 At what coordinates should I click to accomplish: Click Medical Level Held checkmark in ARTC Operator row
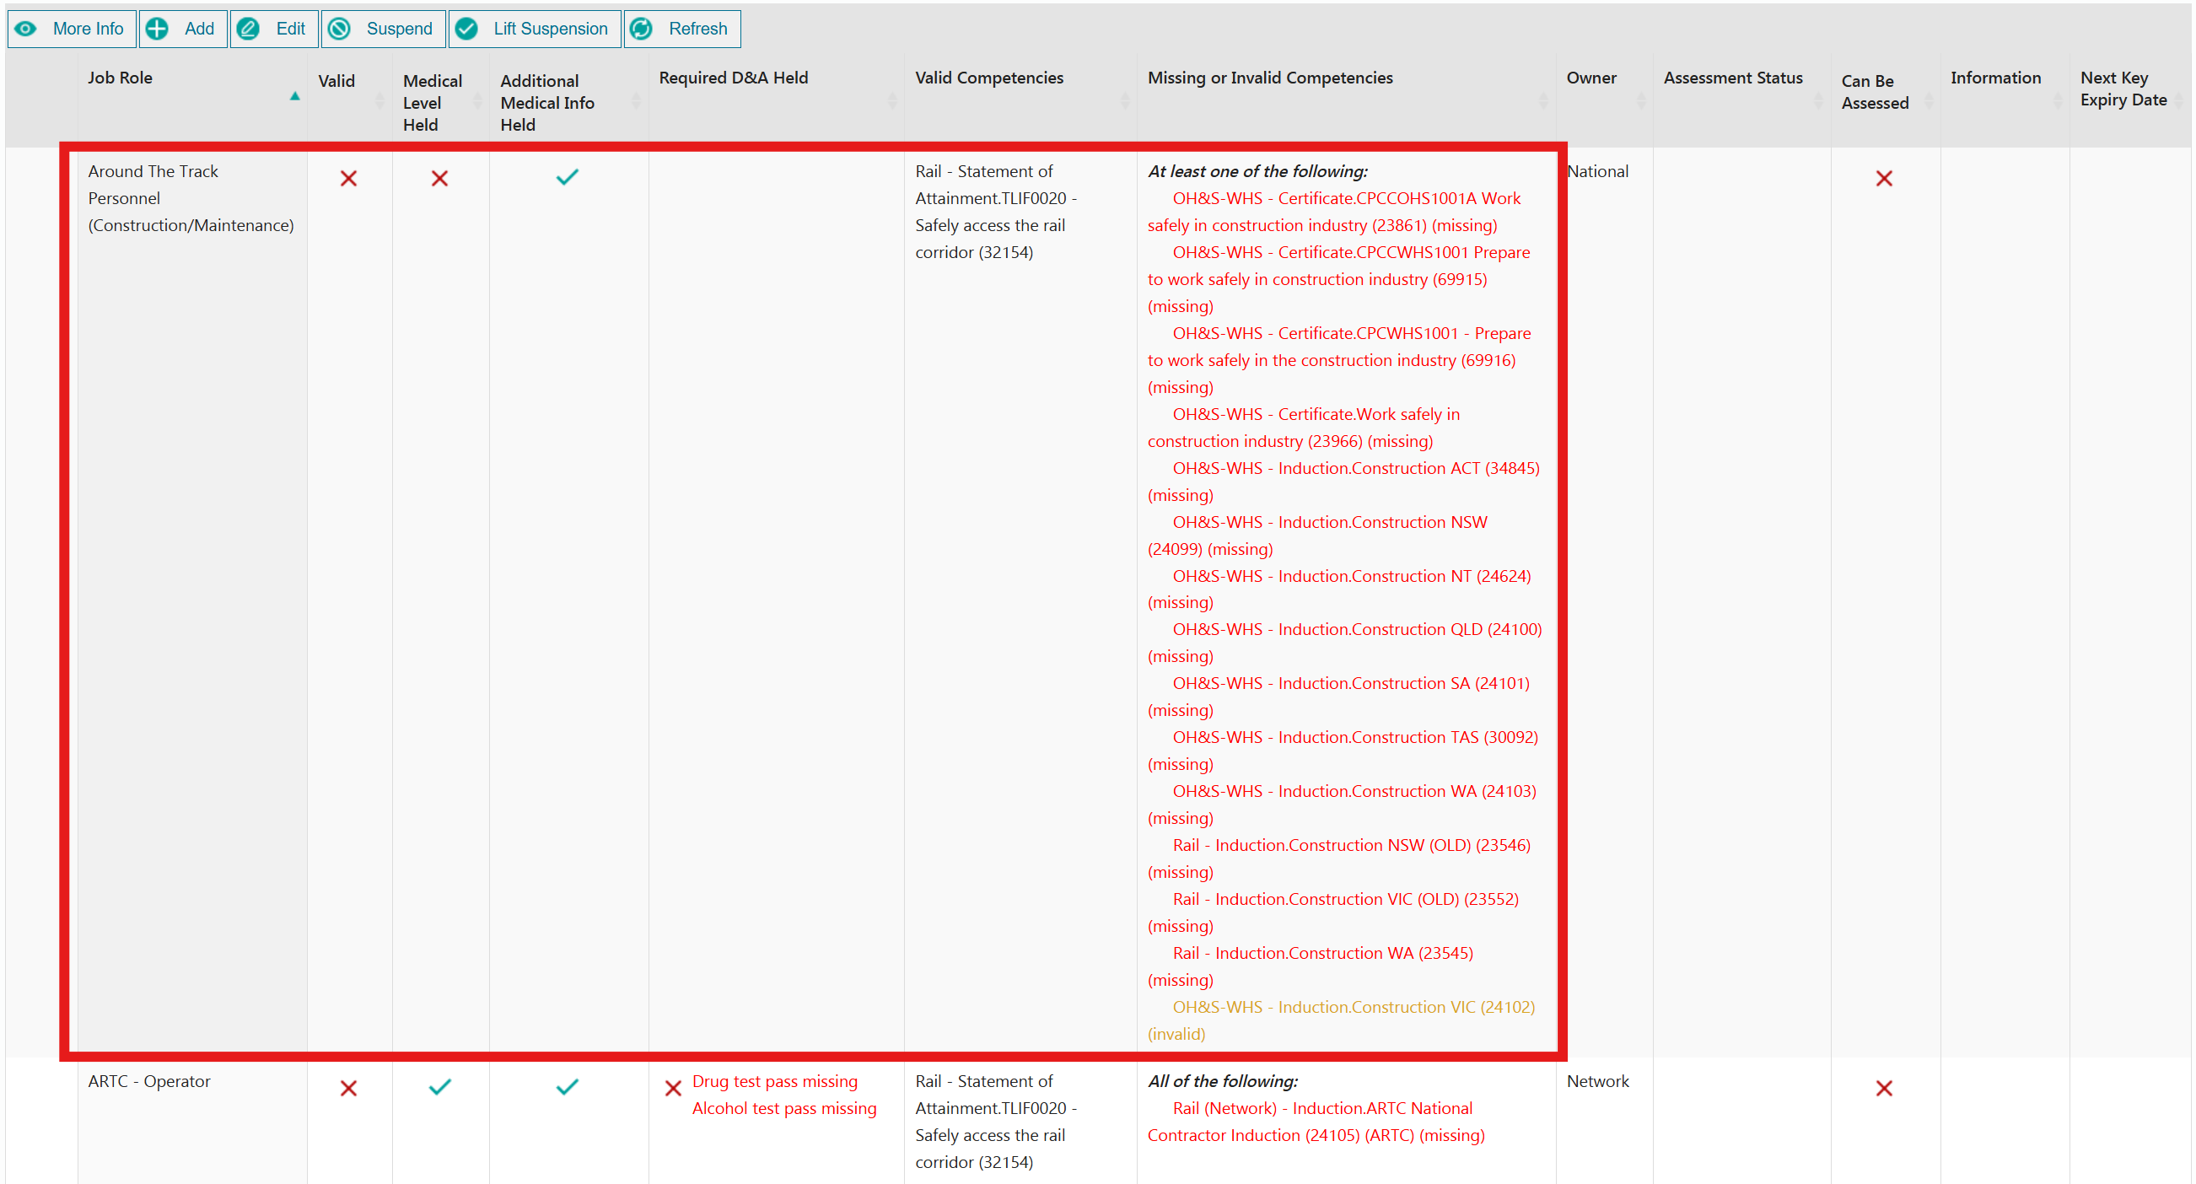tap(439, 1087)
